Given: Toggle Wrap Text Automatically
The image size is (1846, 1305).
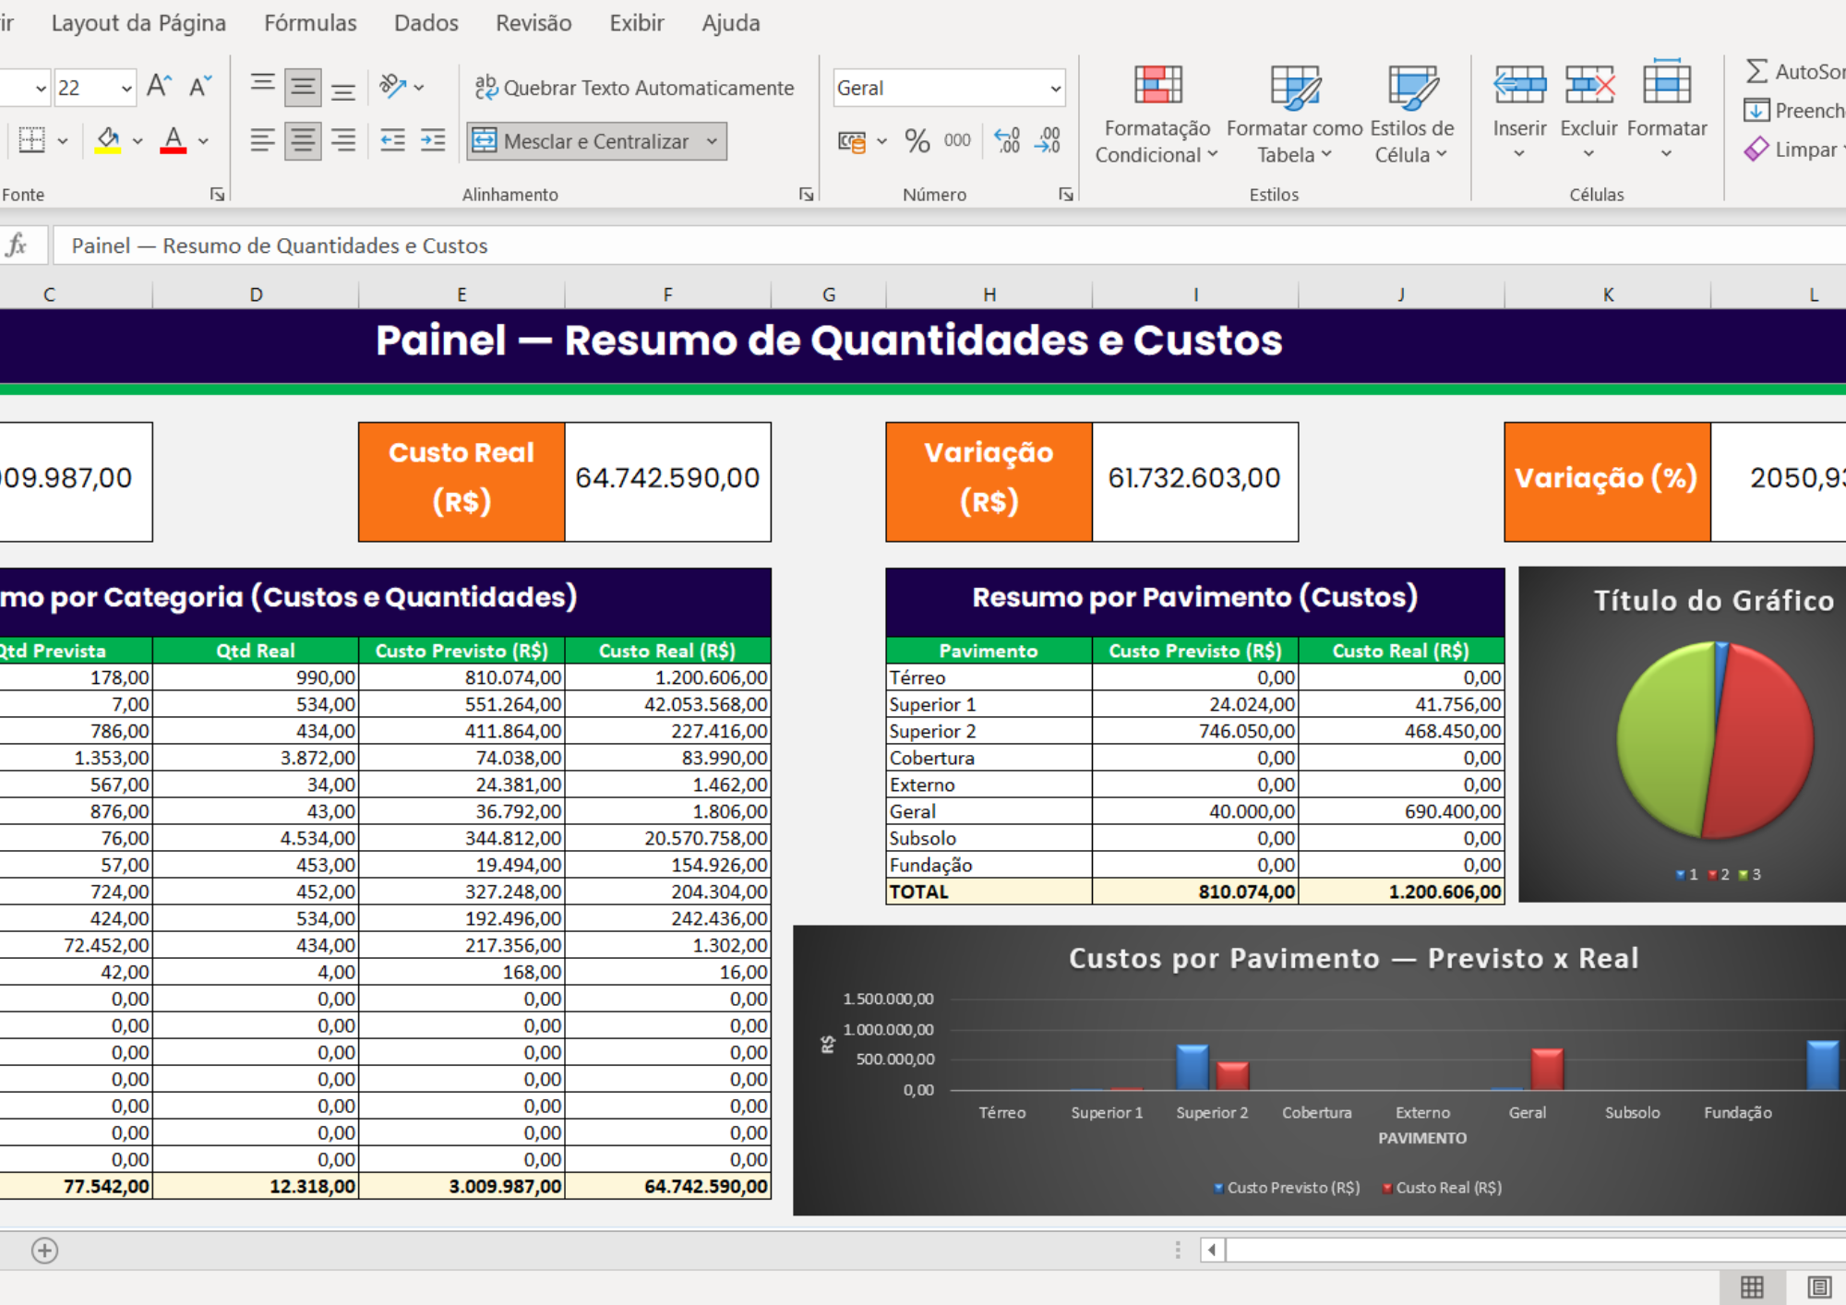Looking at the screenshot, I should [x=634, y=88].
